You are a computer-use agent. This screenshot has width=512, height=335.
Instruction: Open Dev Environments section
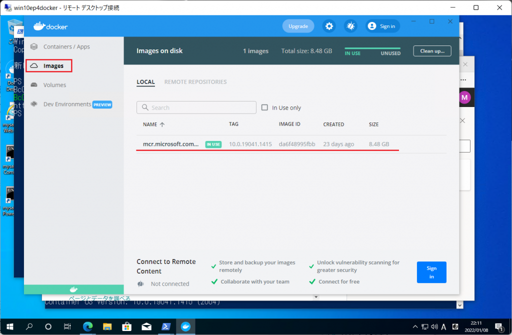tap(67, 104)
